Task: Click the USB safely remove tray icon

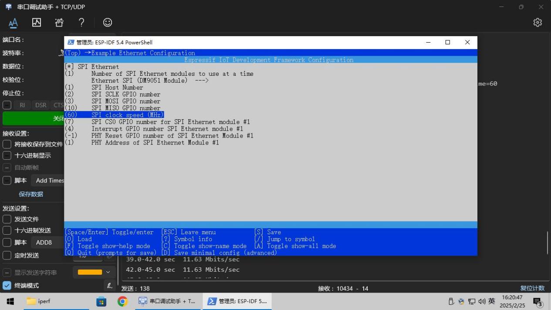Action: (452, 301)
